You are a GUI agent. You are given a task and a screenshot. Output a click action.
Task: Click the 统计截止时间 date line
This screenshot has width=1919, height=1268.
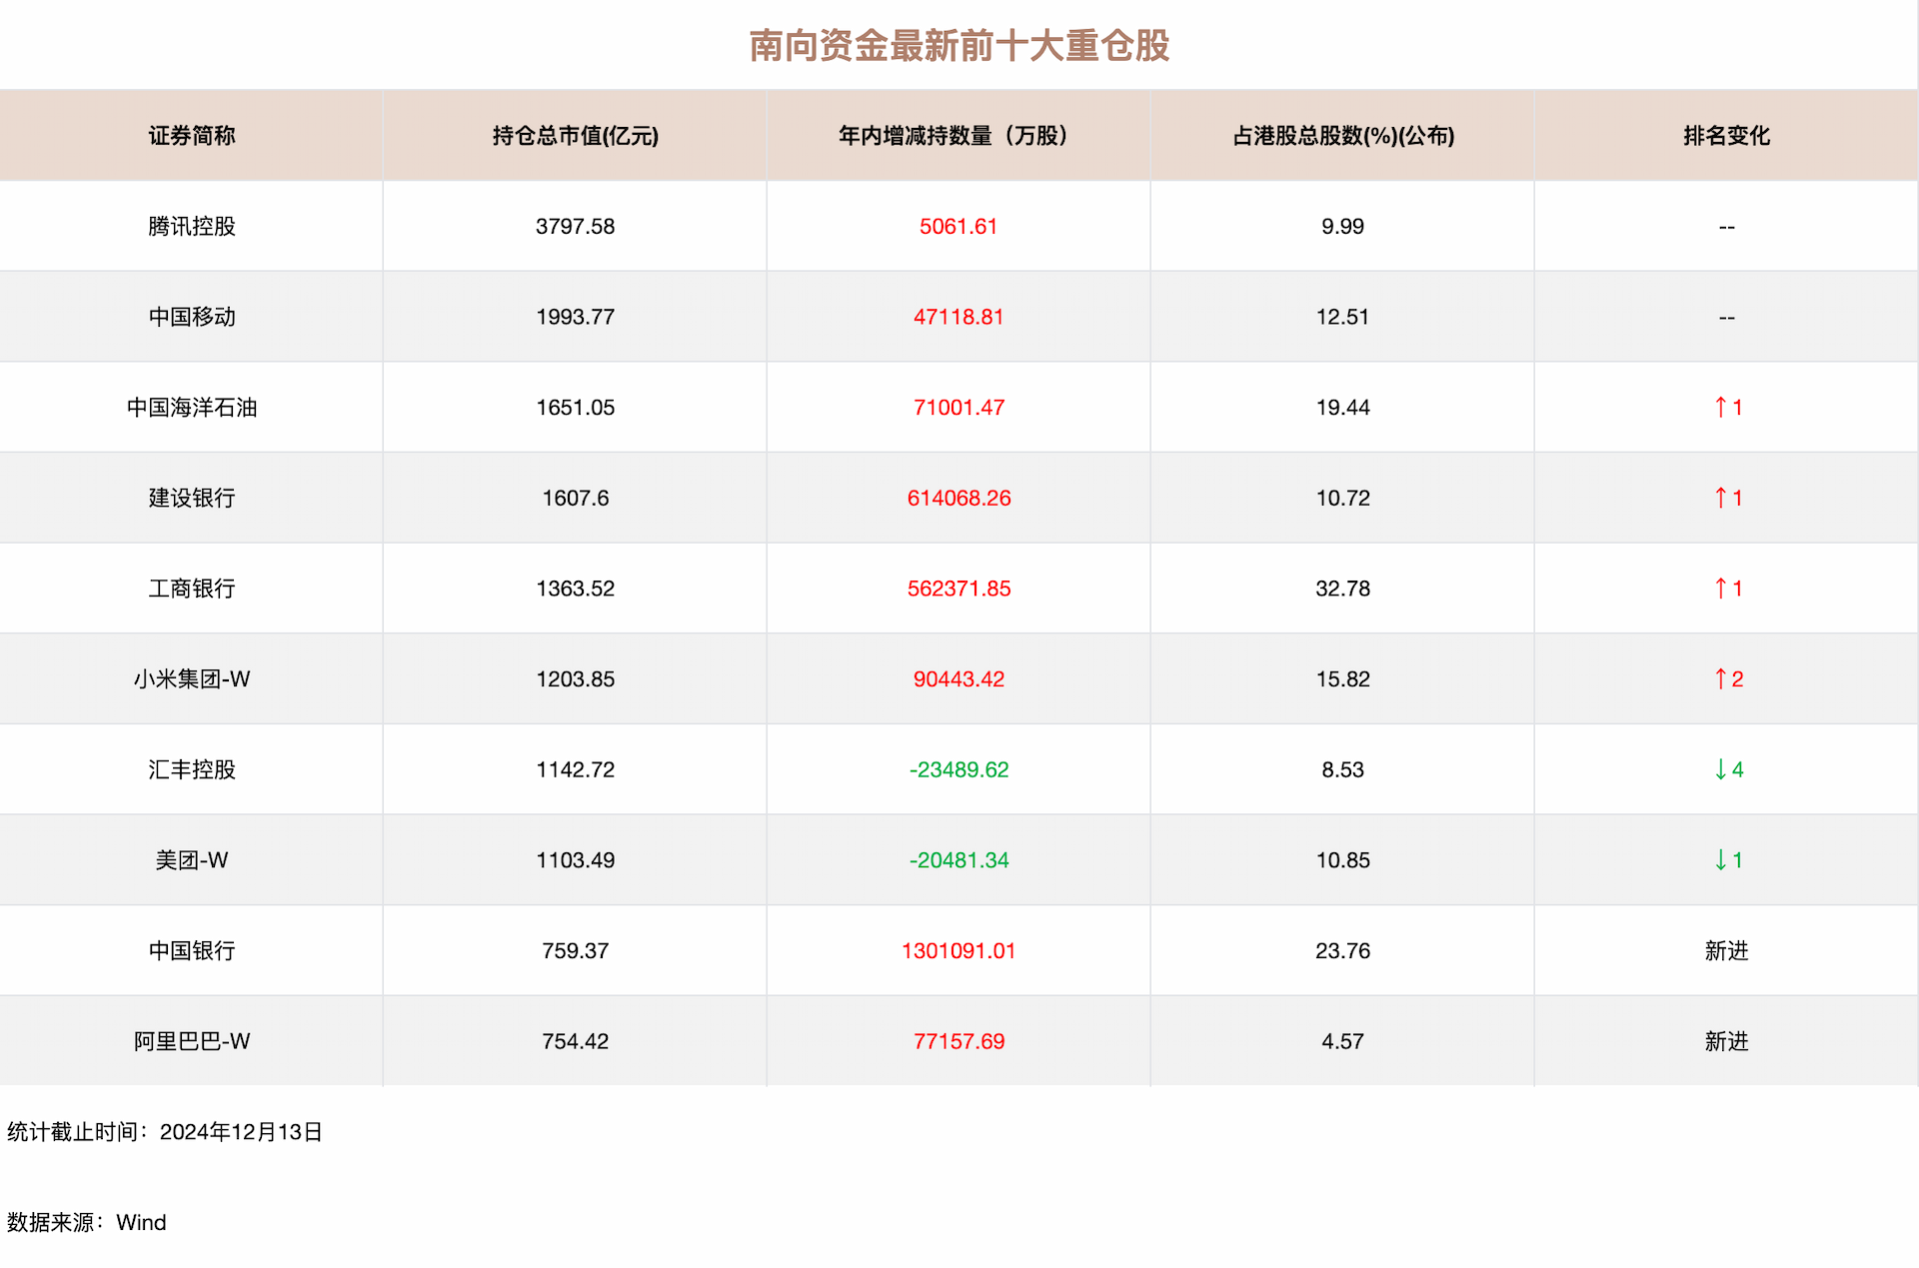165,1132
